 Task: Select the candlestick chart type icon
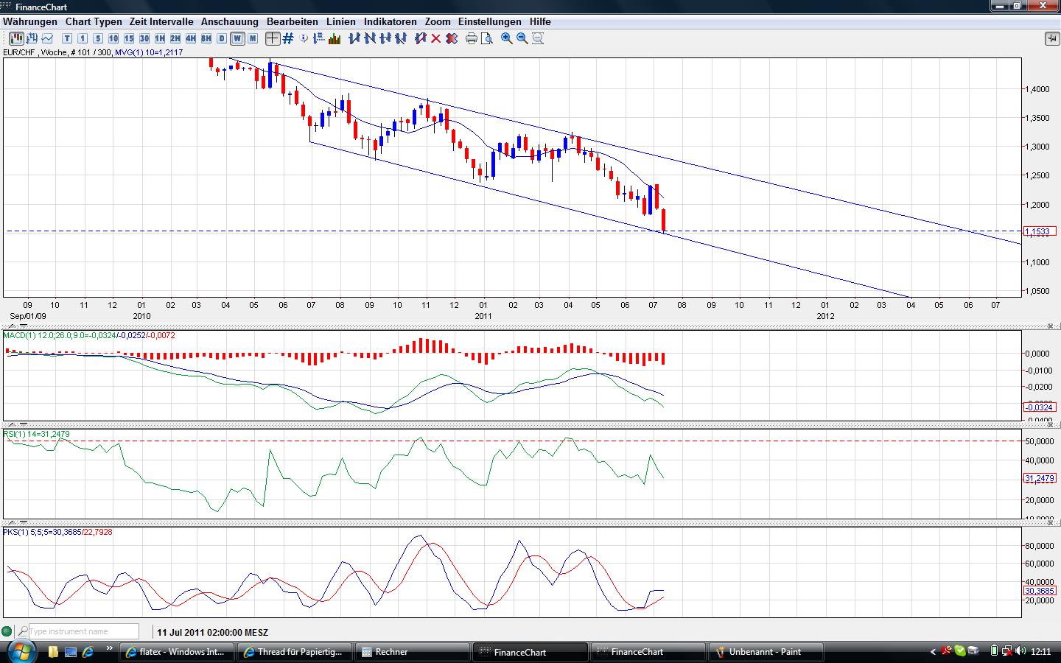click(x=15, y=38)
